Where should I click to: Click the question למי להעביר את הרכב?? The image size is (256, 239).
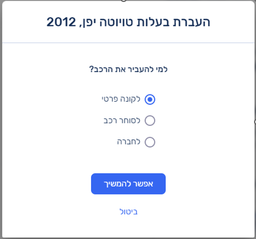[x=129, y=69]
